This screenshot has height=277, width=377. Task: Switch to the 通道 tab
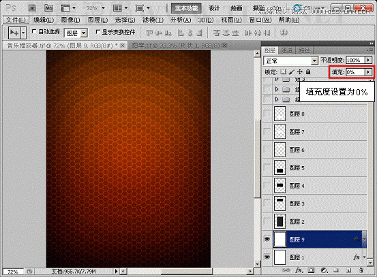click(x=286, y=50)
